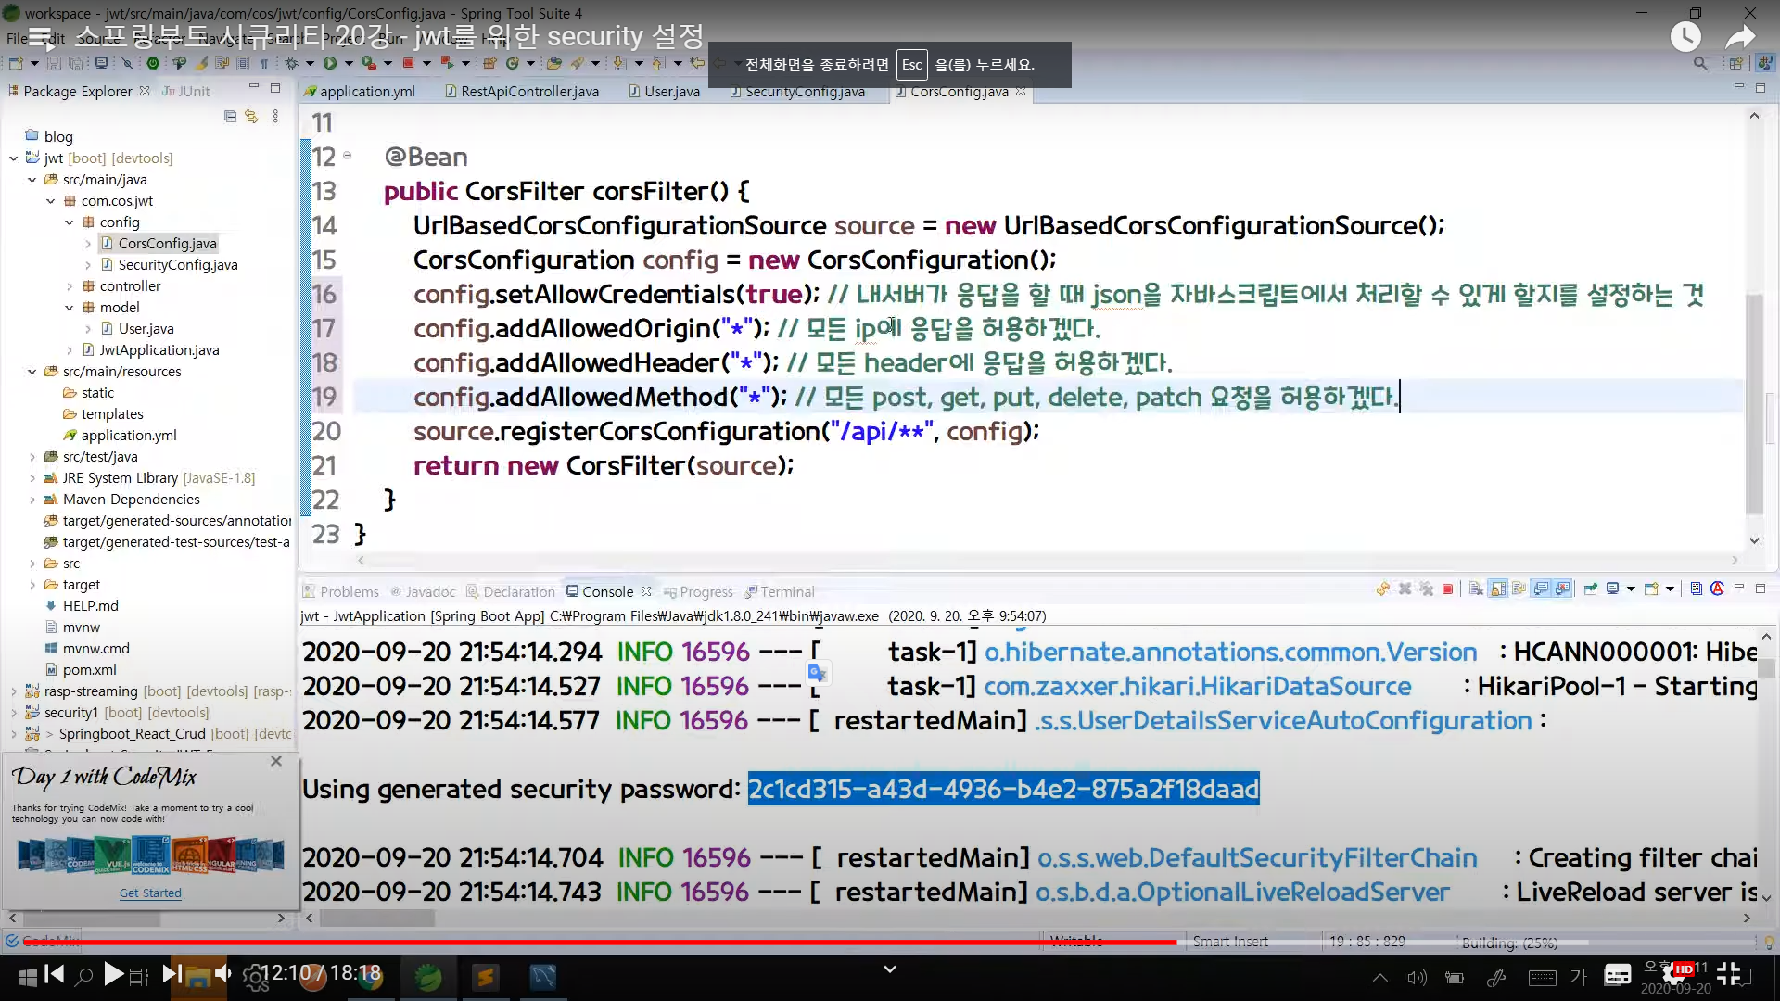Open SecurityConfig.java in Package Explorer

(x=177, y=265)
